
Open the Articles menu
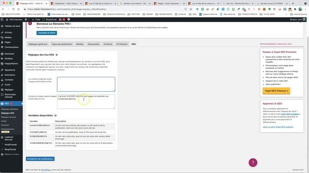[8, 32]
